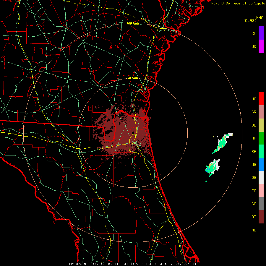Click the white DS legend swatch
Screen dimensions: 266x266
(x=261, y=177)
